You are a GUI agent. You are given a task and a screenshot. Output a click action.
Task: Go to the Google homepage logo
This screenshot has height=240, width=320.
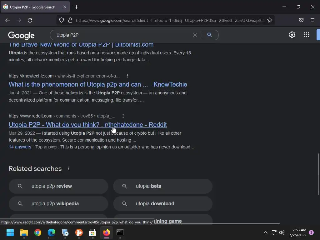[x=21, y=36]
